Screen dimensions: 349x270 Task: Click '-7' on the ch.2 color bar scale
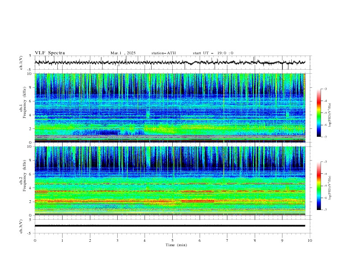pos(325,210)
